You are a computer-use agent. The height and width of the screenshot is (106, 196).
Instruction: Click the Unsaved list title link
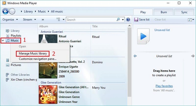[x=162, y=30]
